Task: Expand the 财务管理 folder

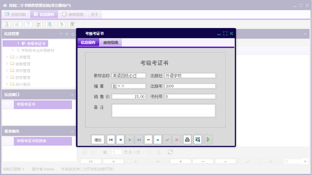Action: point(7,77)
